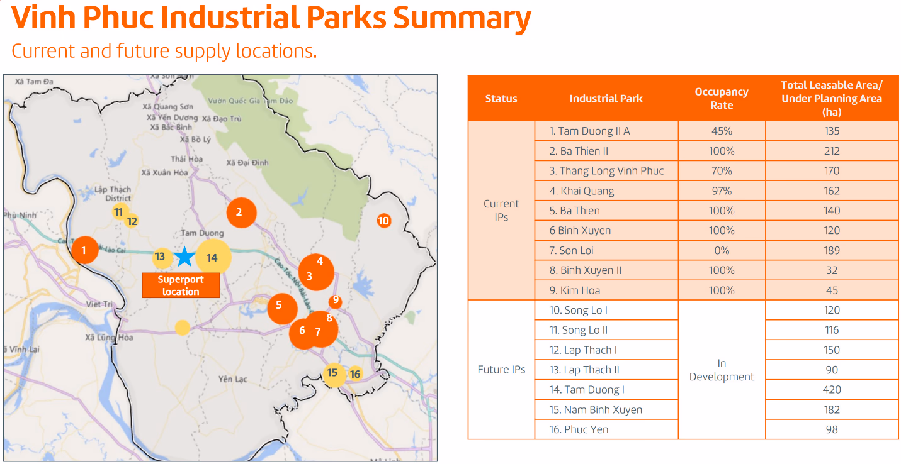Click the Current IPs status cell

(501, 211)
